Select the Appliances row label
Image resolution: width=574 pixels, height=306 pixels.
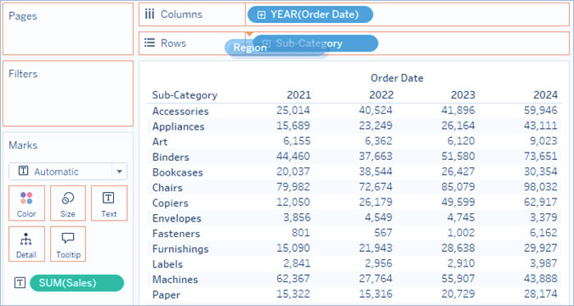[x=178, y=126]
